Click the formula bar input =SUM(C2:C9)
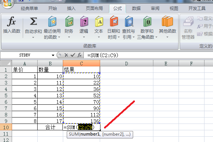Viewport: 213px width, 142px height. coord(142,55)
